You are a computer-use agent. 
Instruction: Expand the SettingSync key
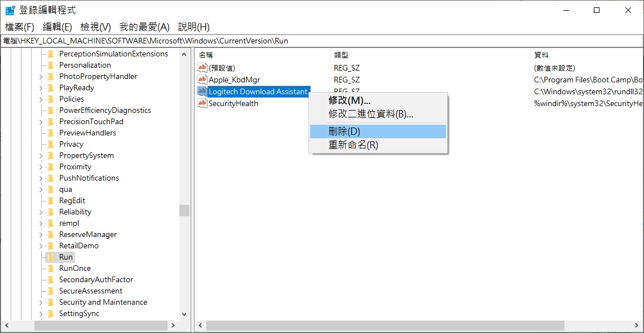[41, 314]
